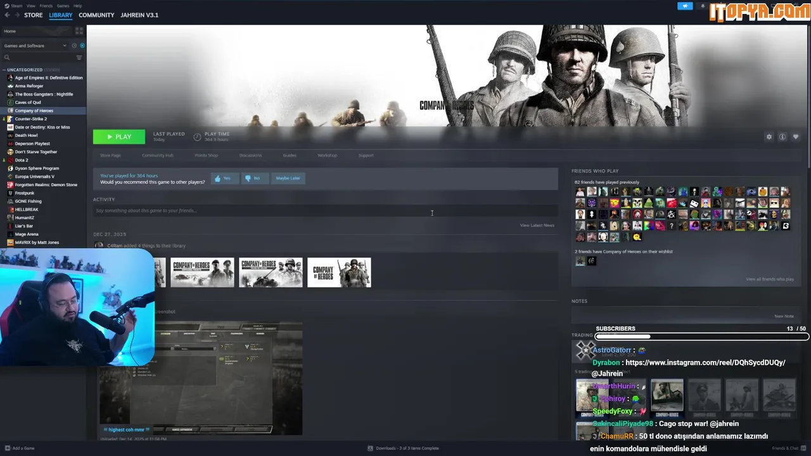Click Maybe Later on the recommendation prompt
This screenshot has width=811, height=456.
[288, 179]
